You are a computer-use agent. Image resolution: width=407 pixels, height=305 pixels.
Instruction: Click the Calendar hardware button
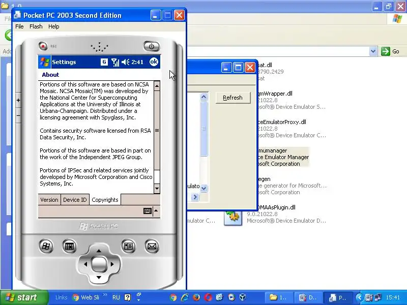pyautogui.click(x=69, y=246)
